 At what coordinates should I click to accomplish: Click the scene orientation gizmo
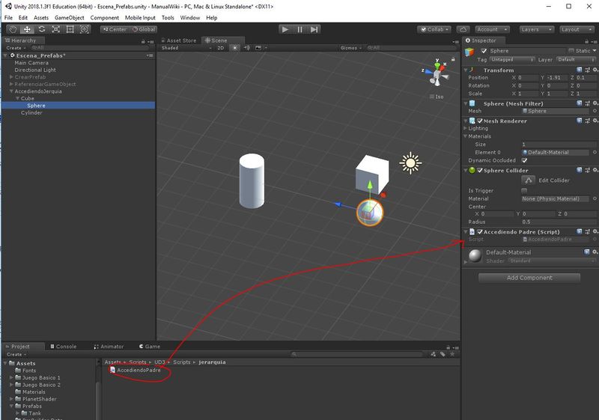point(437,73)
